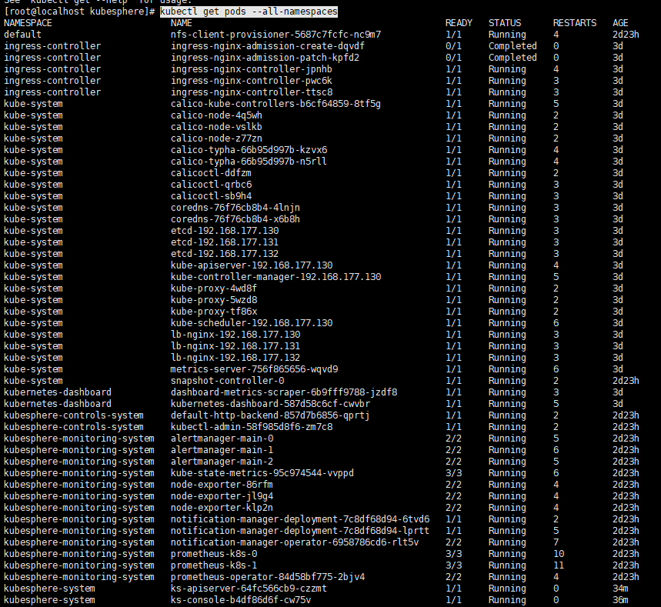
Task: Click pod kube-proxy-tf86x
Action: coord(214,312)
